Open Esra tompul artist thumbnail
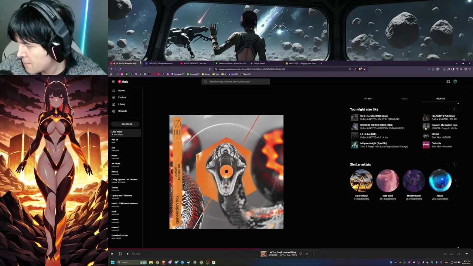Viewport: 473px width, 266px height. coord(361,181)
